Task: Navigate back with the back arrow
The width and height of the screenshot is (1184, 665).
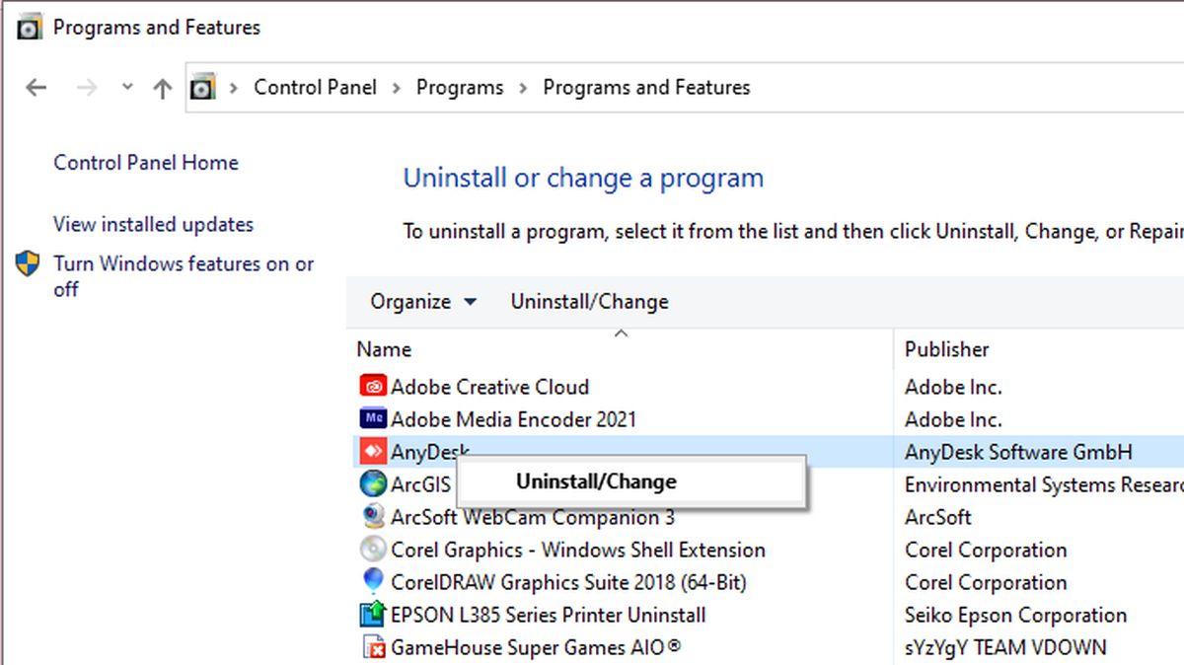Action: (x=37, y=88)
